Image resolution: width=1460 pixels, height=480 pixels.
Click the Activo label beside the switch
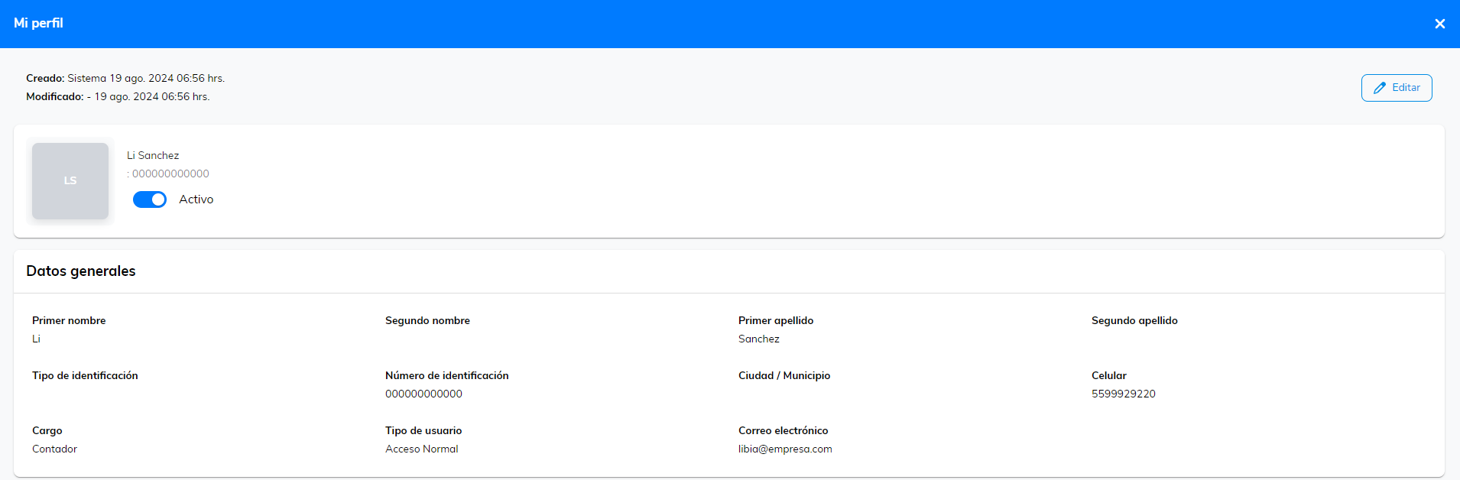[x=196, y=199]
